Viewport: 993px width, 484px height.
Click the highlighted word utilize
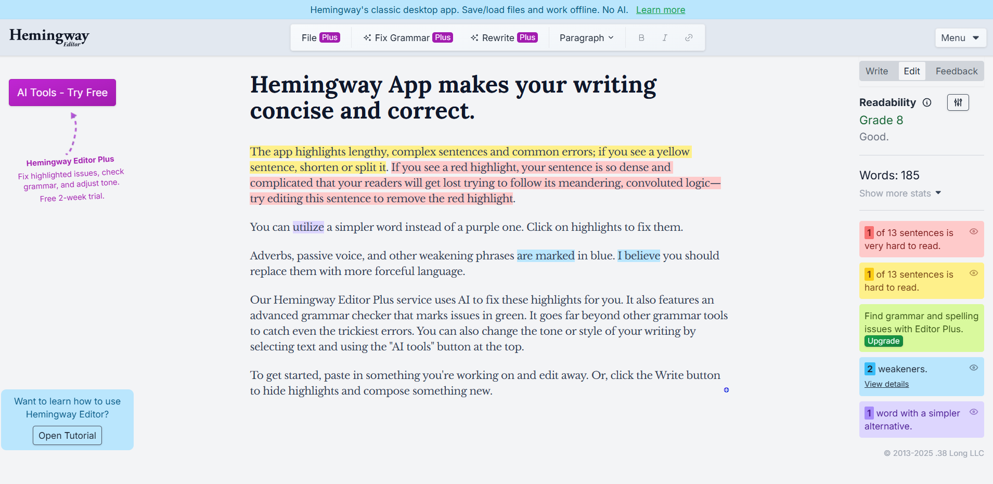click(x=308, y=227)
